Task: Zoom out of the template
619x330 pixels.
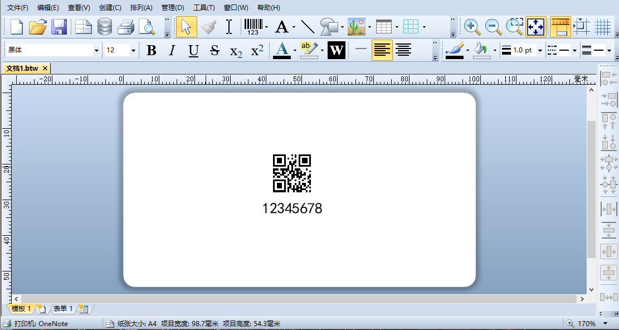Action: tap(494, 27)
